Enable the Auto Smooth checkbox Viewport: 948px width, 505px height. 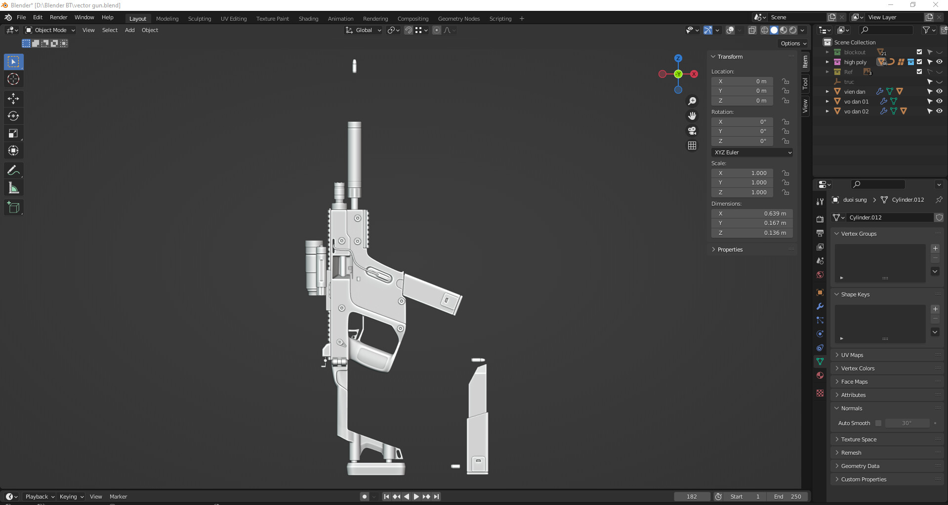coord(878,423)
